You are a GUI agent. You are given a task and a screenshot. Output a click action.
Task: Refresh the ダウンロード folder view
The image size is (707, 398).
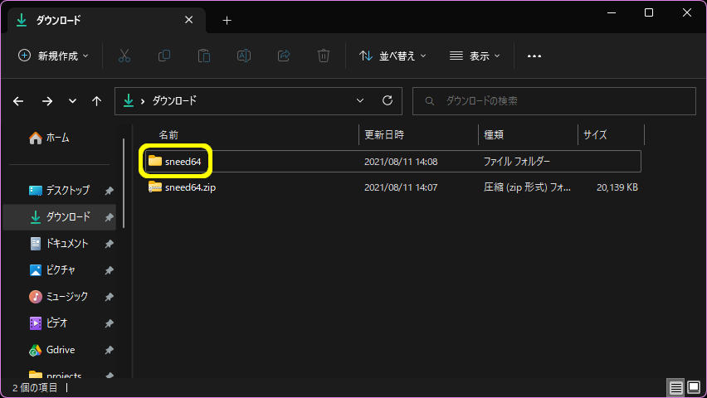click(388, 100)
